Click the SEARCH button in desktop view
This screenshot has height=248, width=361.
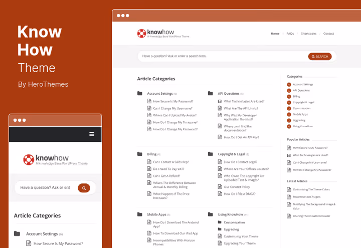(x=320, y=56)
